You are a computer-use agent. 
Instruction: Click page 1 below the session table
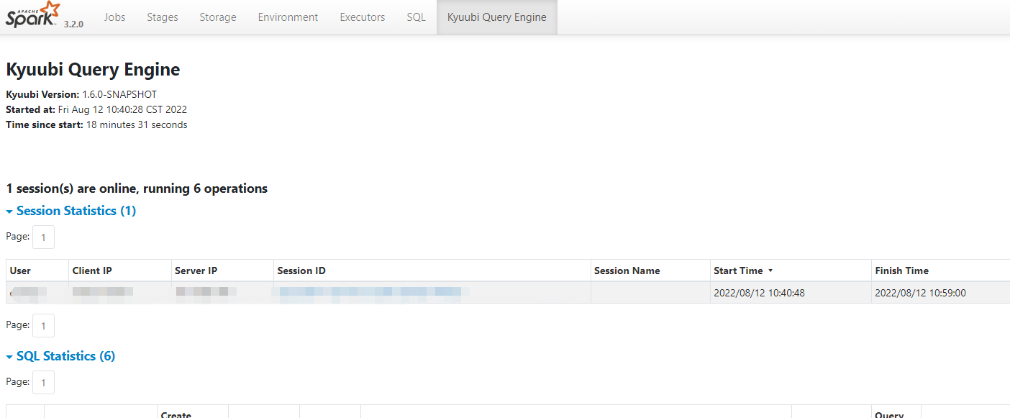click(x=43, y=326)
